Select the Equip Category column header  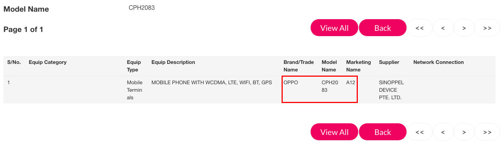[48, 62]
